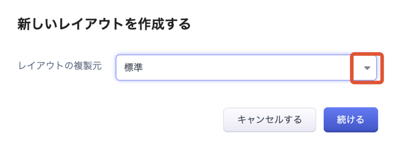Image resolution: width=394 pixels, height=150 pixels.
Task: Continue with the blue 続ける button
Action: (350, 119)
